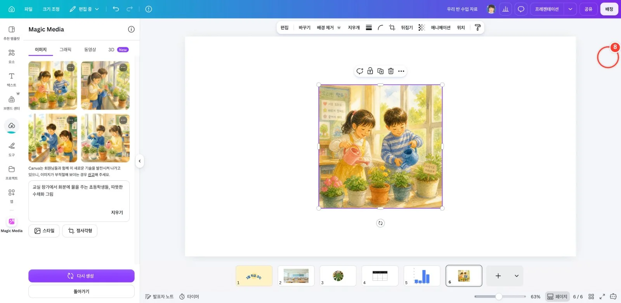Duplicate the selected image with copy icon

pyautogui.click(x=380, y=71)
